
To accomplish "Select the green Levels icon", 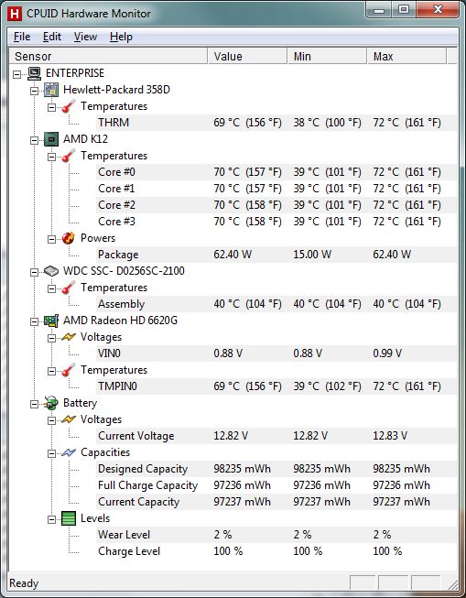I will (x=69, y=518).
